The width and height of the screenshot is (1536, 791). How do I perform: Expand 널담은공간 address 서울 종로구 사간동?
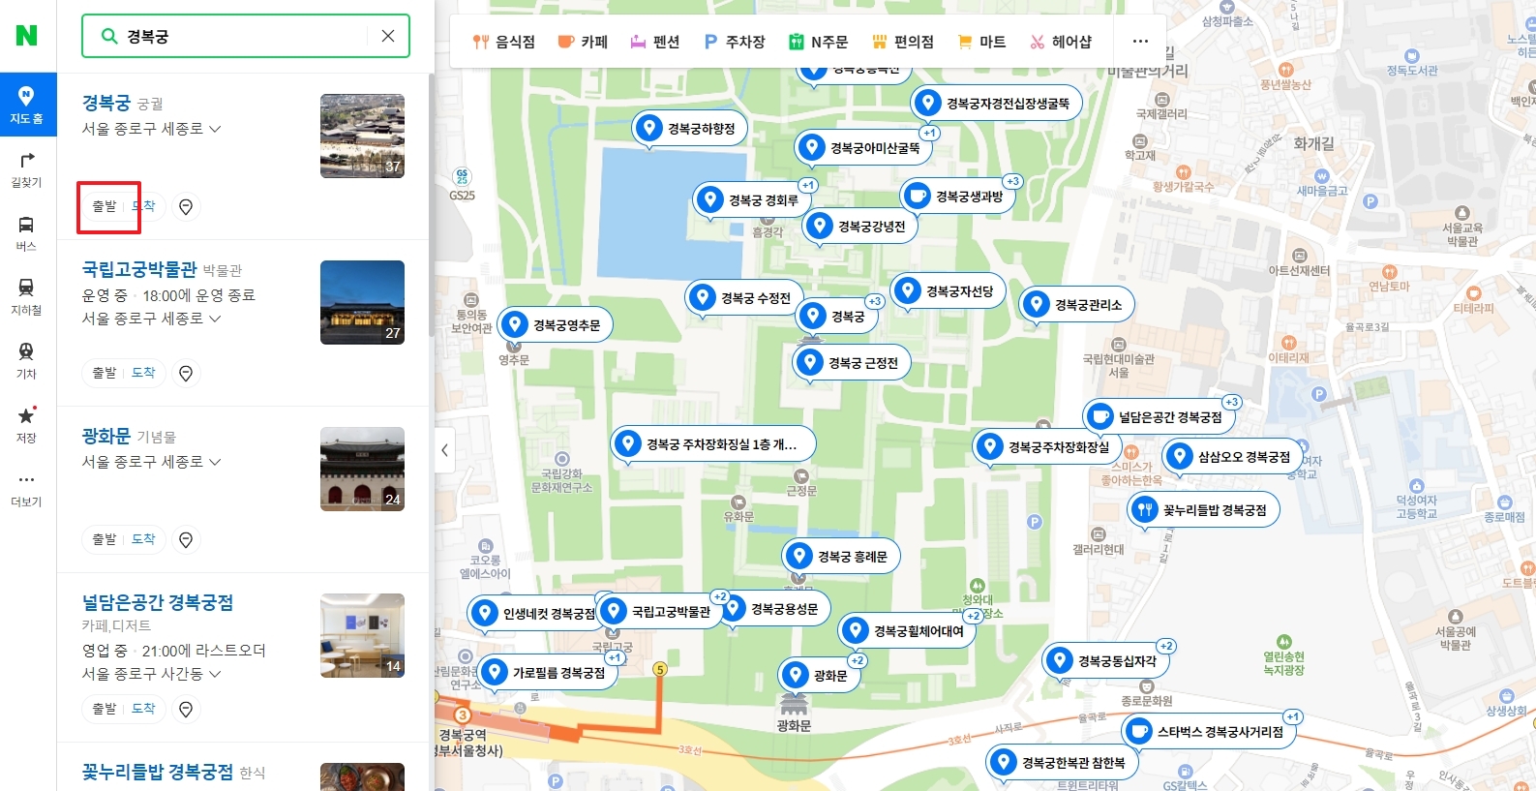(151, 674)
